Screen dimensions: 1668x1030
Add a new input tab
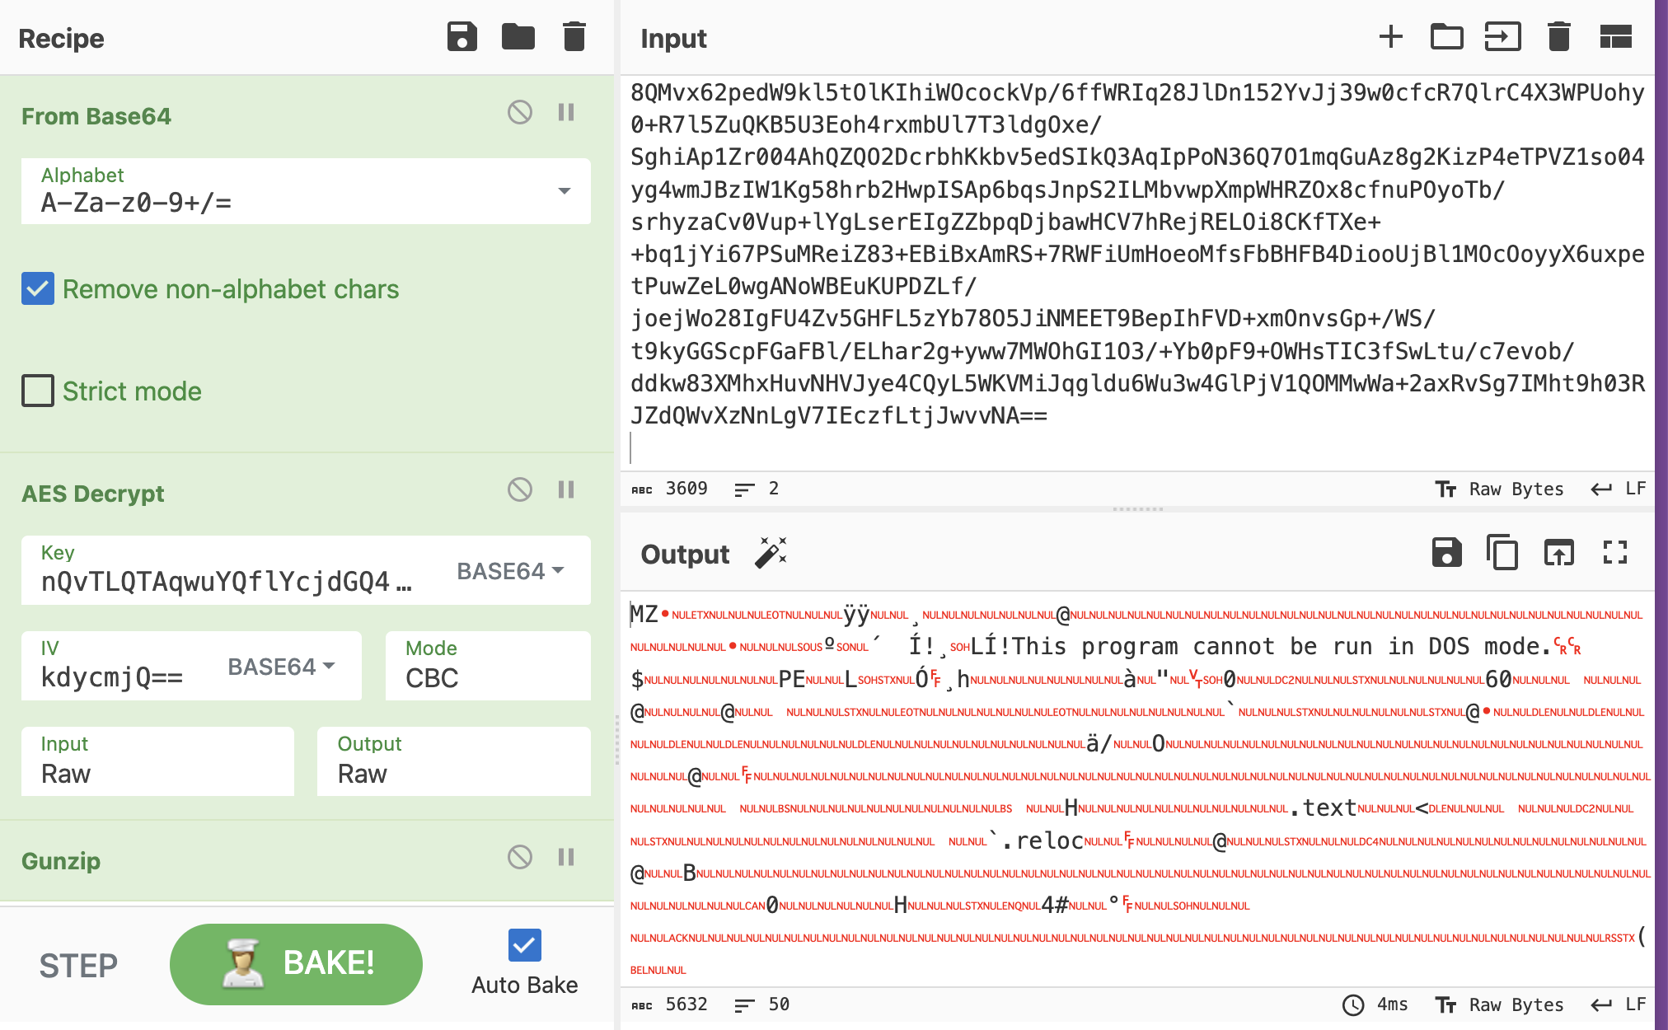[1390, 37]
